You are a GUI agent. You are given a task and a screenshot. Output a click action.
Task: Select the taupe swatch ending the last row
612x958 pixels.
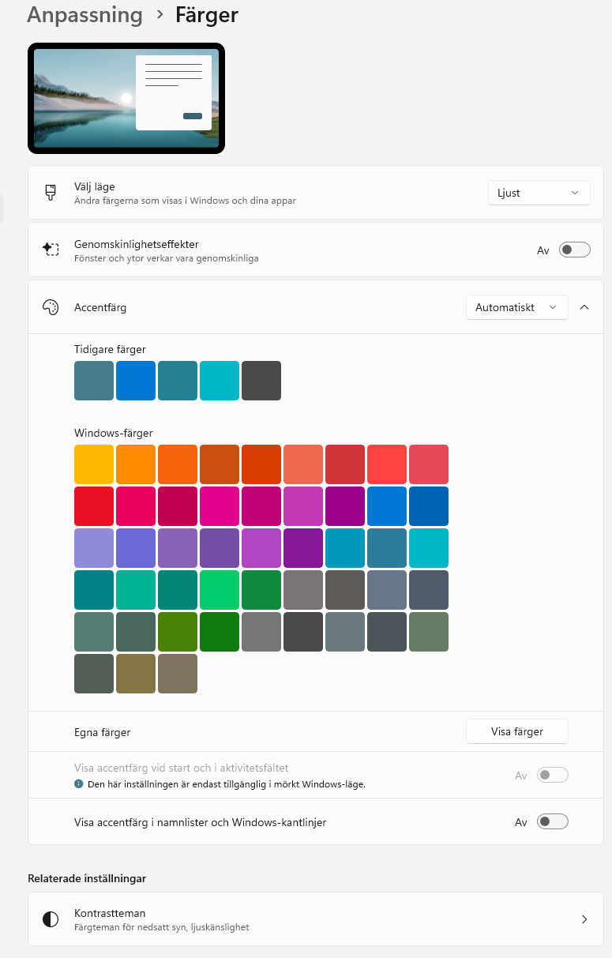pyautogui.click(x=178, y=674)
